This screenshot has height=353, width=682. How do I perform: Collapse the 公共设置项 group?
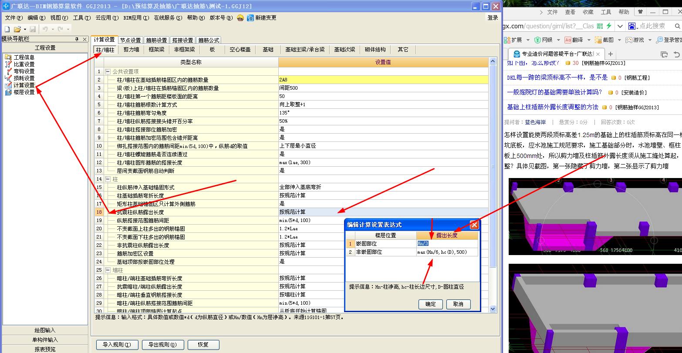(108, 71)
